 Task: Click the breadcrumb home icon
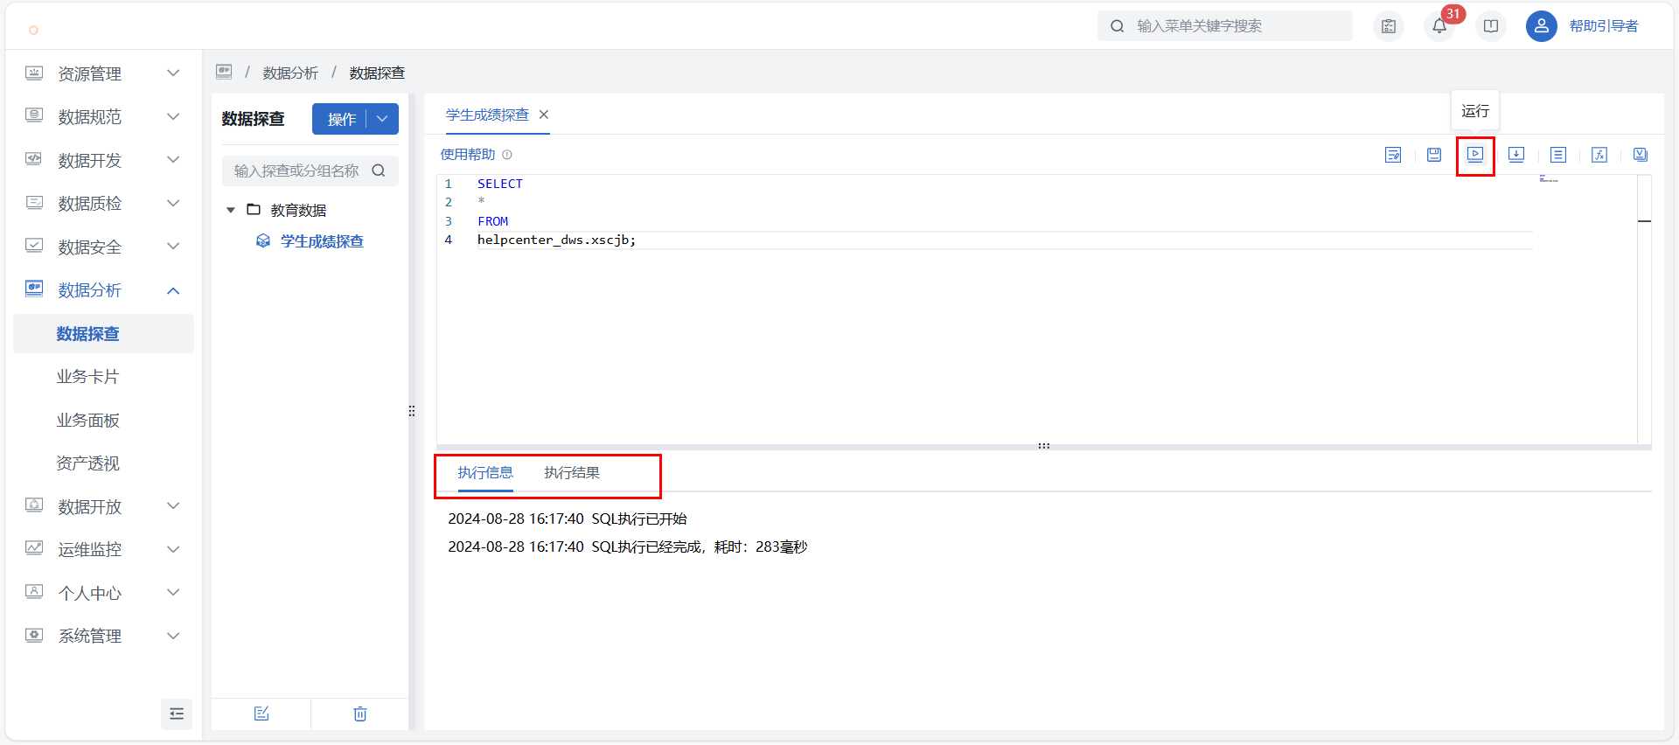click(x=224, y=72)
